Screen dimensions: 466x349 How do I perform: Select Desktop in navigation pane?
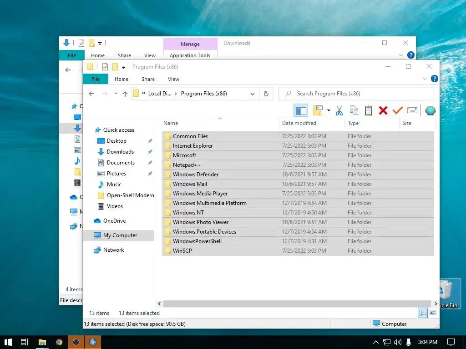[116, 141]
